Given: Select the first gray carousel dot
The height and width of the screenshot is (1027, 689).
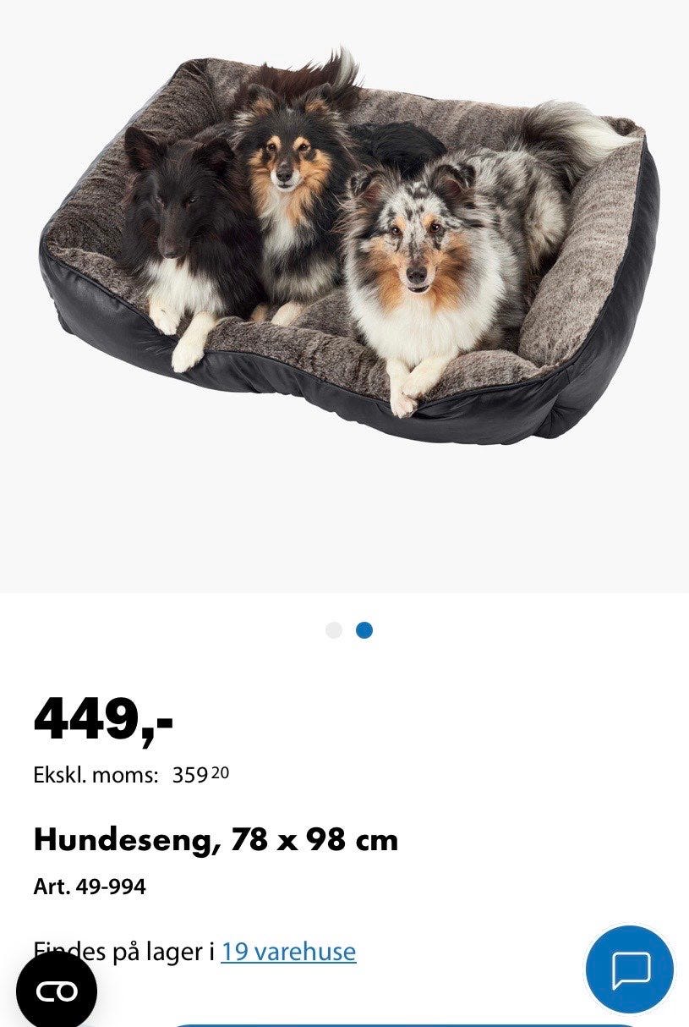Looking at the screenshot, I should point(334,630).
